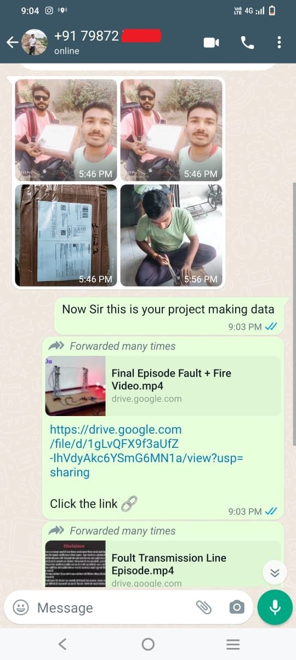Jump to latest messages with the double-chevron

tap(275, 573)
